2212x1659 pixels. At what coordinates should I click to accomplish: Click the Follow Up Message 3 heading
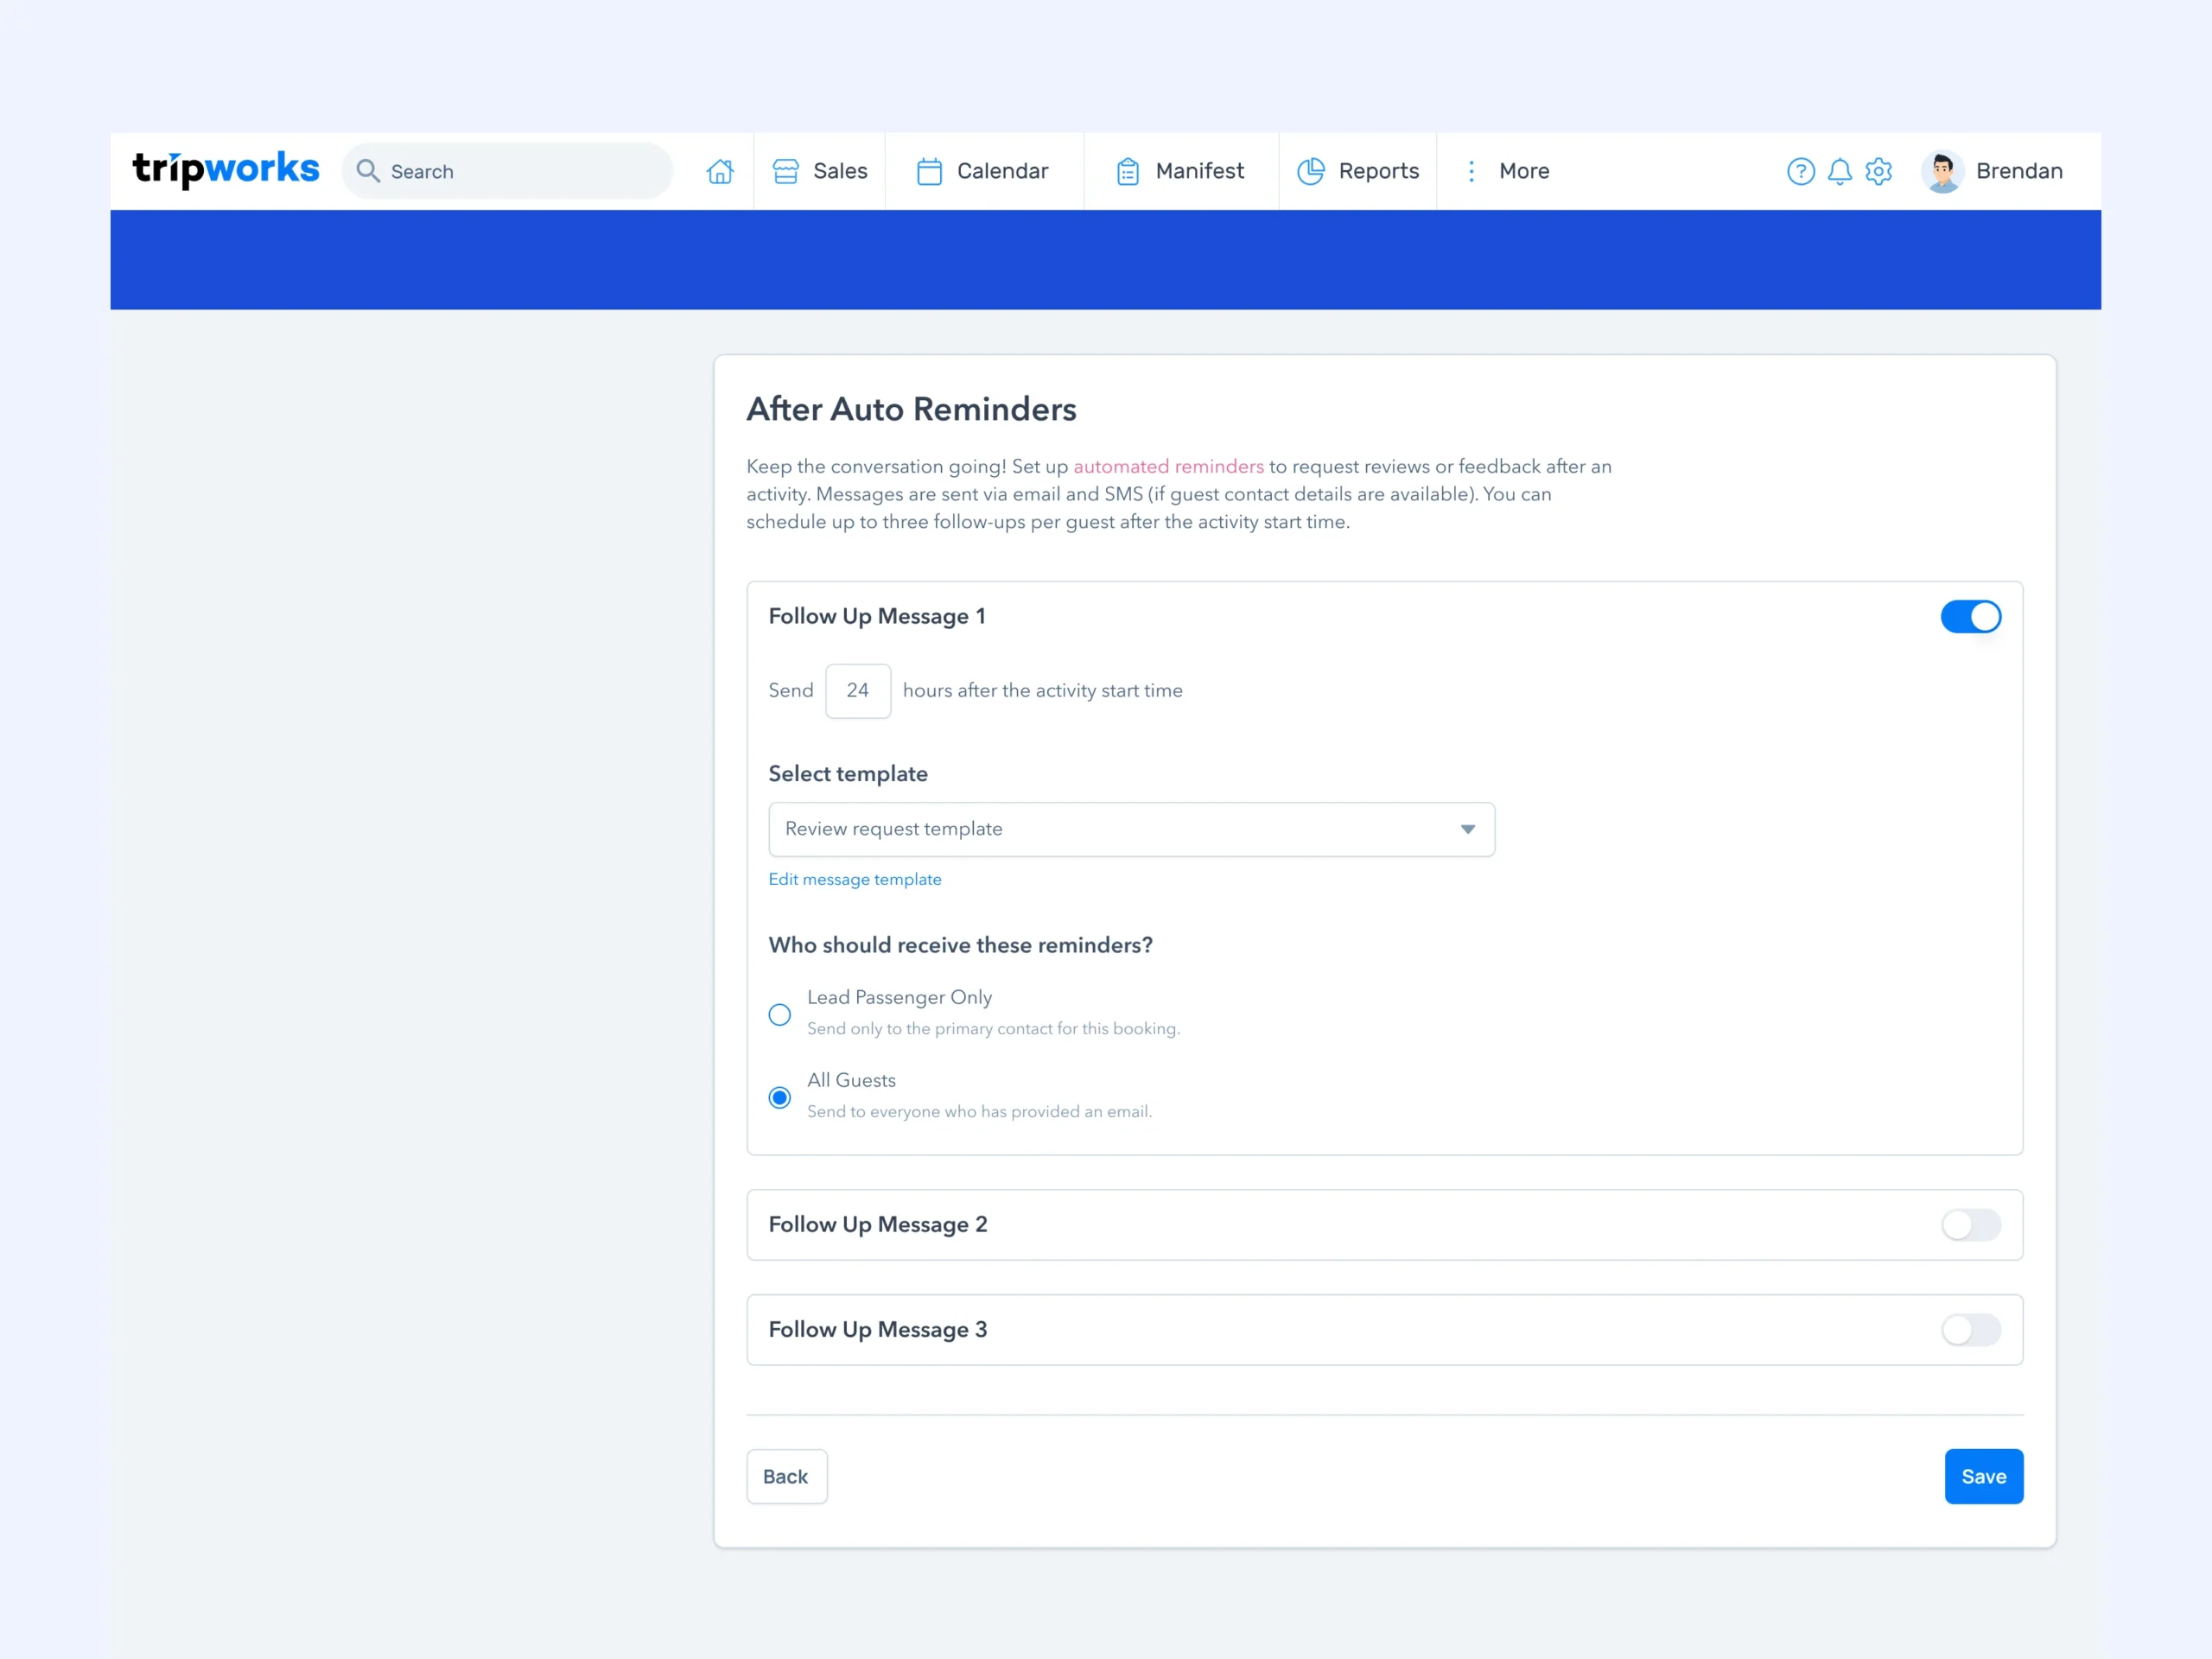(x=877, y=1330)
